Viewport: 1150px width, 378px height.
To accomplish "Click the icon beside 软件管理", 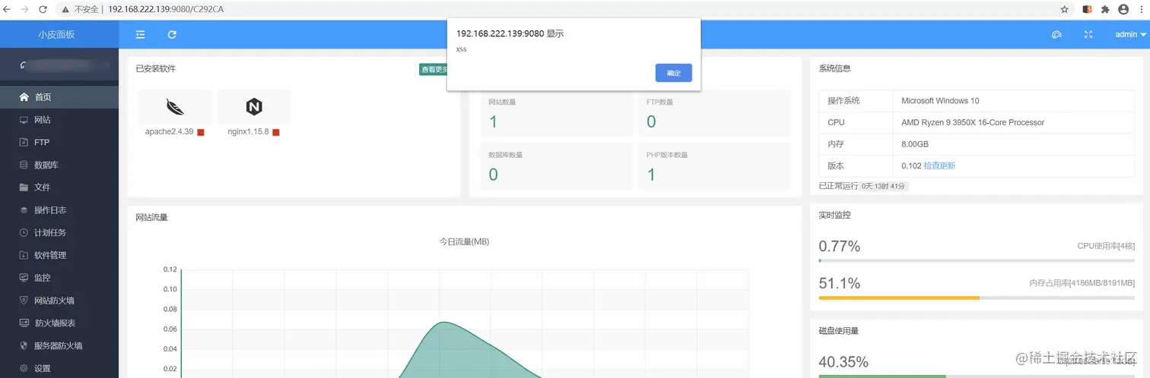I will [24, 255].
